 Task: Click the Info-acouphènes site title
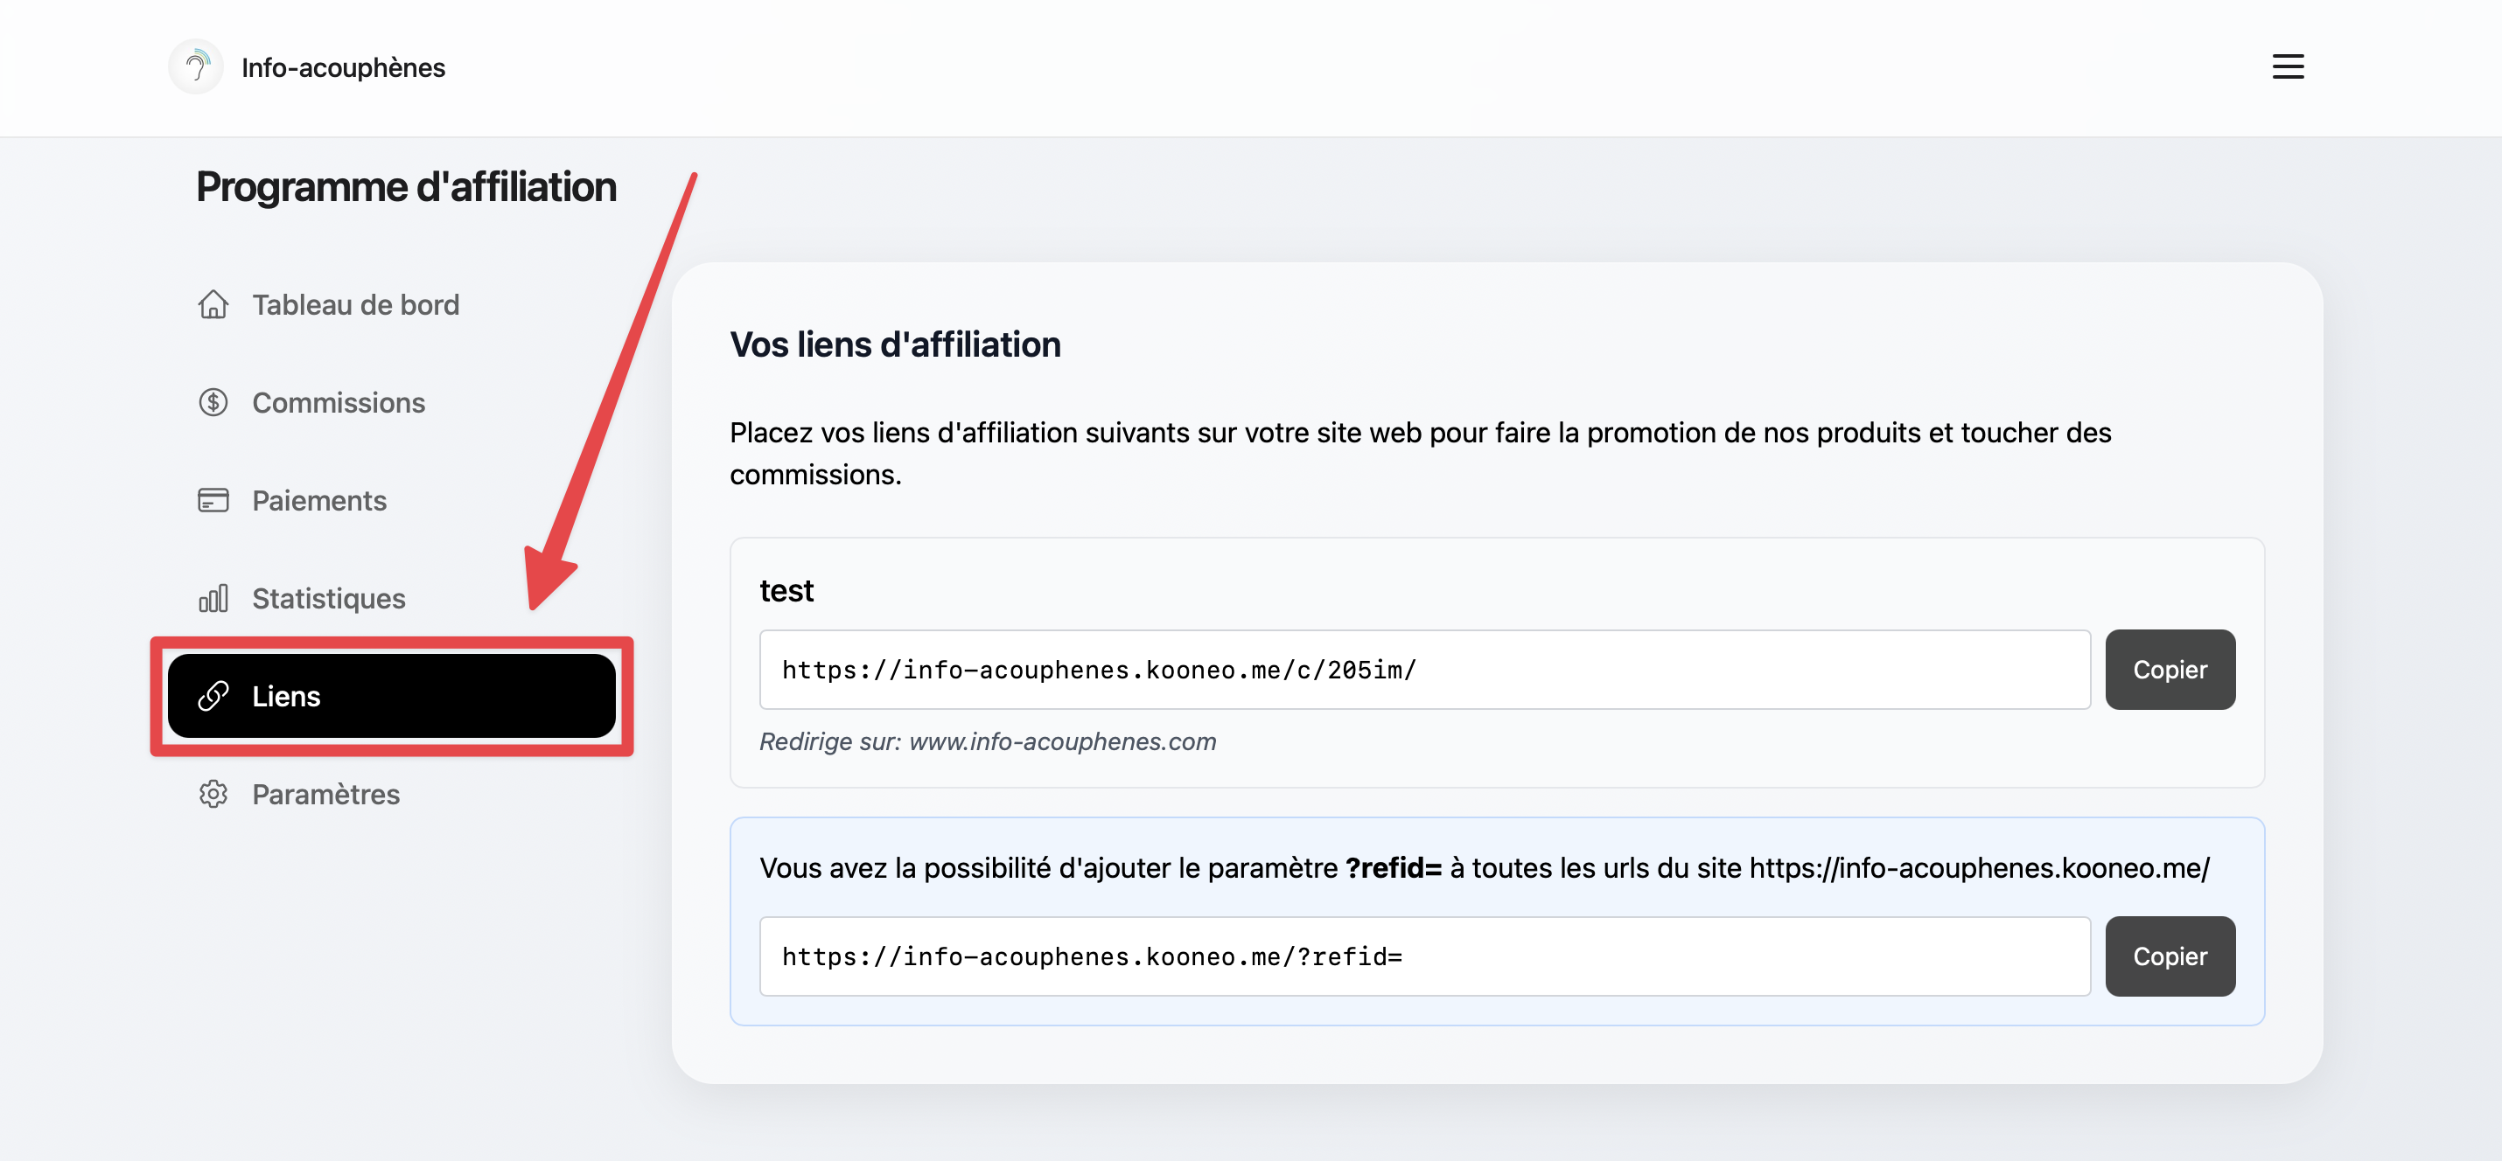pyautogui.click(x=343, y=68)
